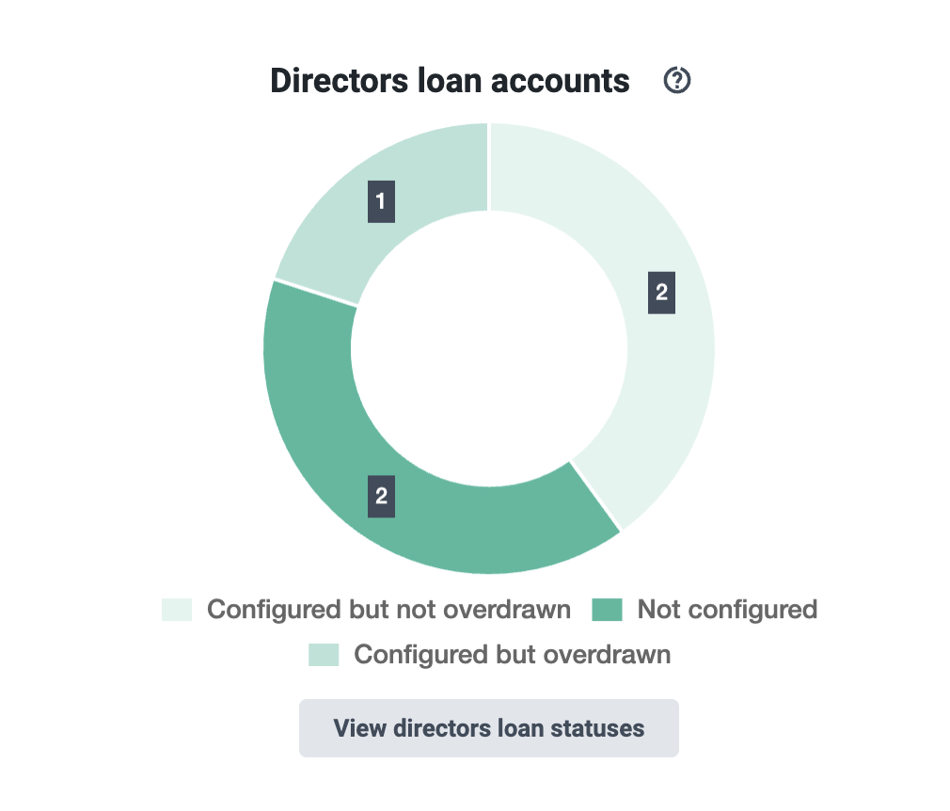Select the dark green Not configured donut segment
950x811 pixels.
point(340,461)
